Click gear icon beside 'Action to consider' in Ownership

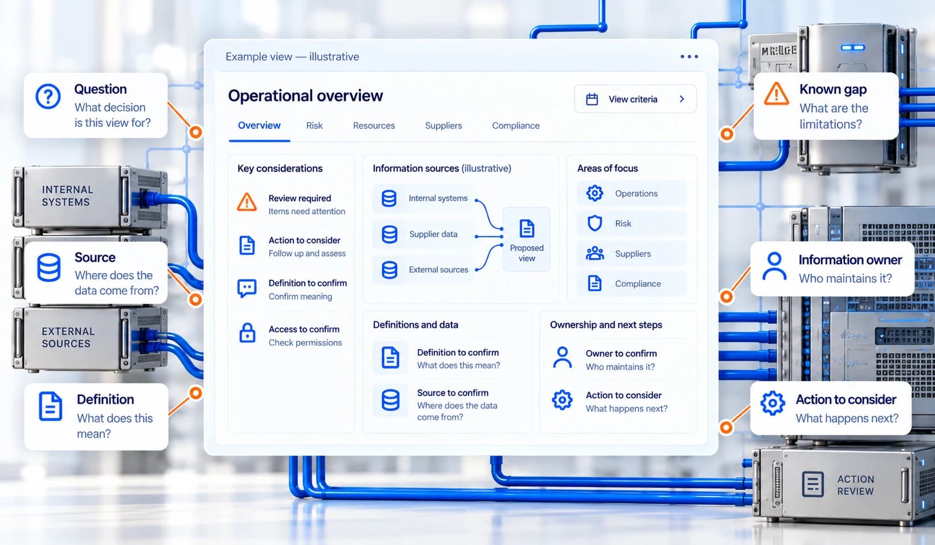click(562, 400)
